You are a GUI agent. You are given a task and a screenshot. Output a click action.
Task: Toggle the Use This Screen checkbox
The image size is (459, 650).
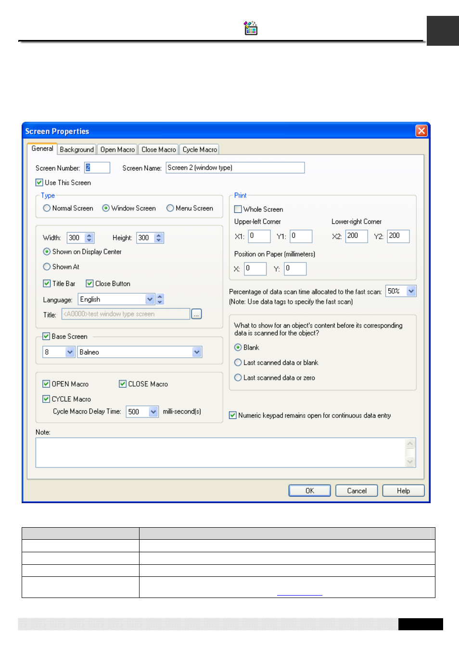pyautogui.click(x=39, y=182)
